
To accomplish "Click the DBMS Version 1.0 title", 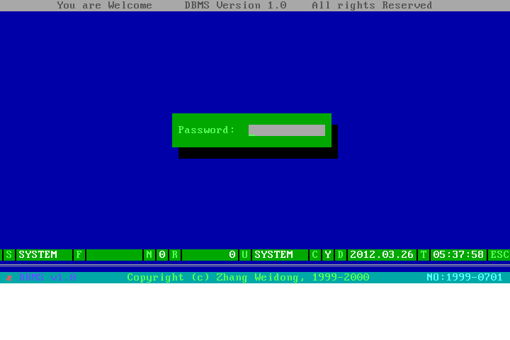I will pyautogui.click(x=235, y=6).
